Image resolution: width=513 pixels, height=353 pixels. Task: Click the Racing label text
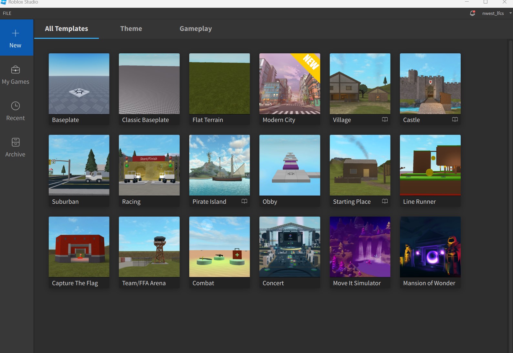point(131,202)
